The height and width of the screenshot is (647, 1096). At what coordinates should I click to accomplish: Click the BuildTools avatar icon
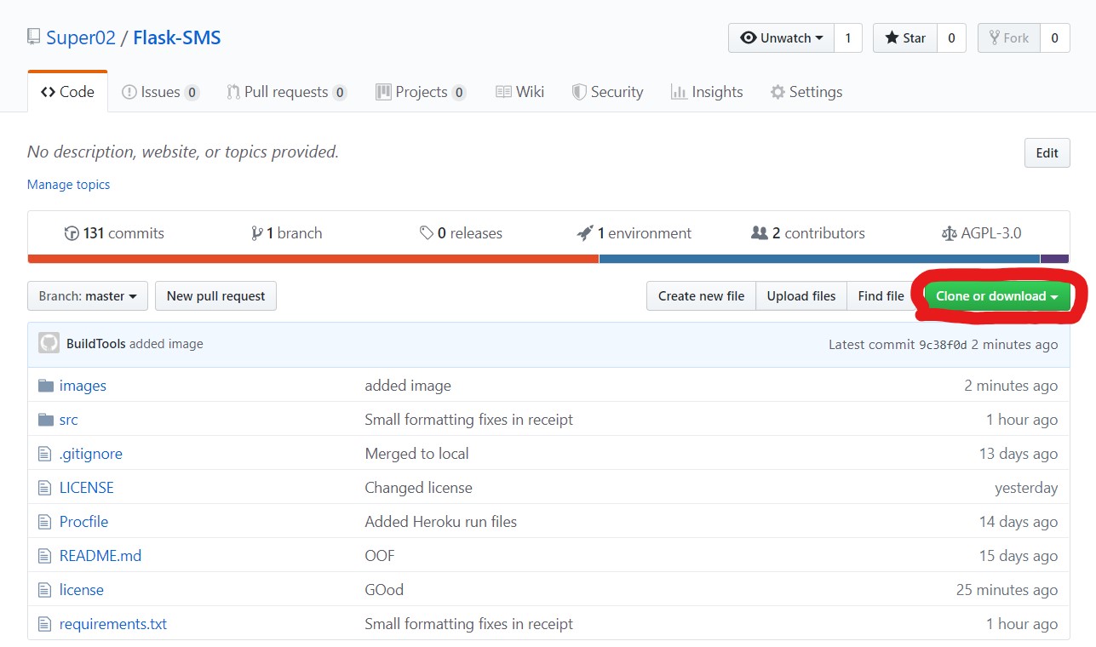tap(49, 344)
